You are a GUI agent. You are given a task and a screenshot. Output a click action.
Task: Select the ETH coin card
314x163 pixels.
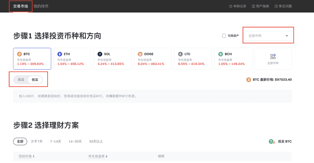72,59
